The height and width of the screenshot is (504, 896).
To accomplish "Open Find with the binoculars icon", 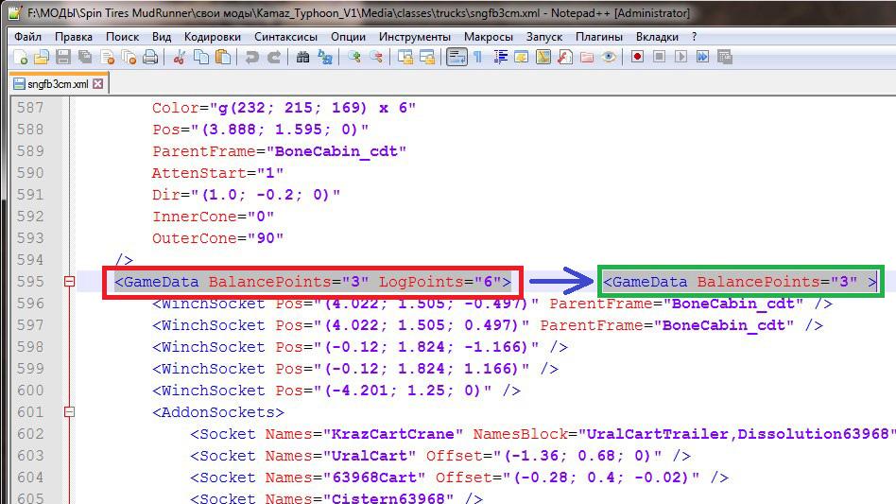I will [x=303, y=58].
